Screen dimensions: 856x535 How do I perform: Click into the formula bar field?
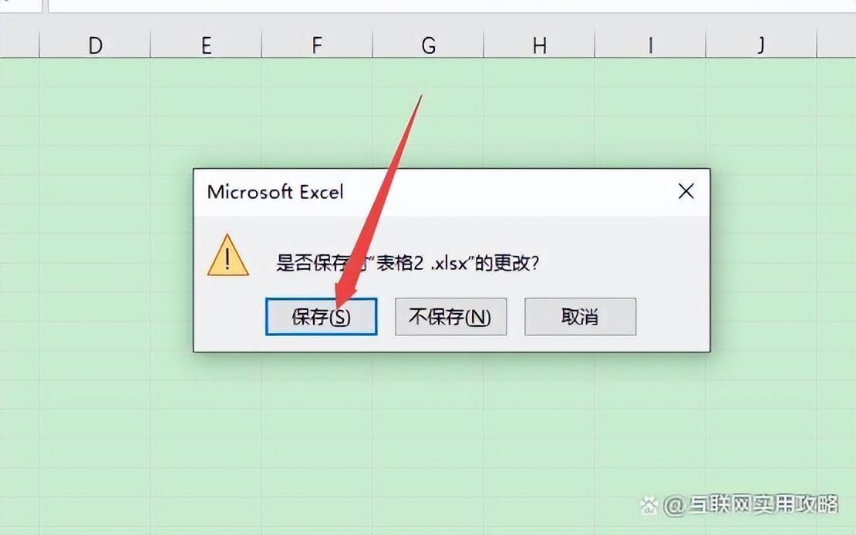pos(452,5)
